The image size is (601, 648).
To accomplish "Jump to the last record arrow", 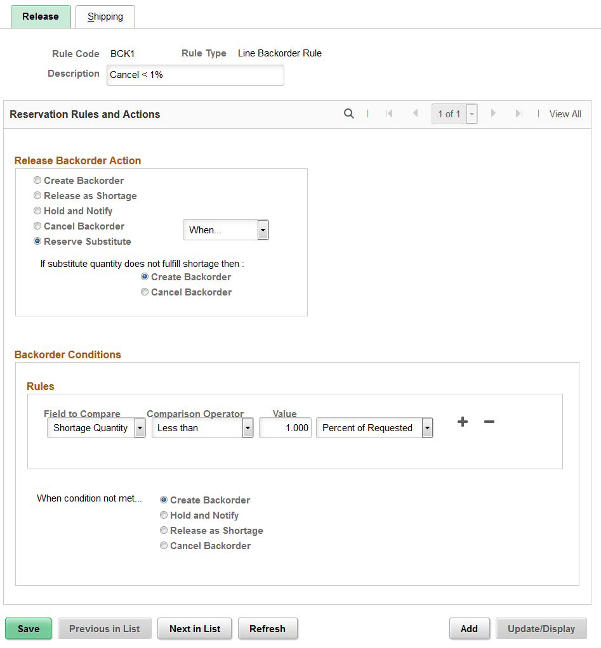I will pos(520,113).
